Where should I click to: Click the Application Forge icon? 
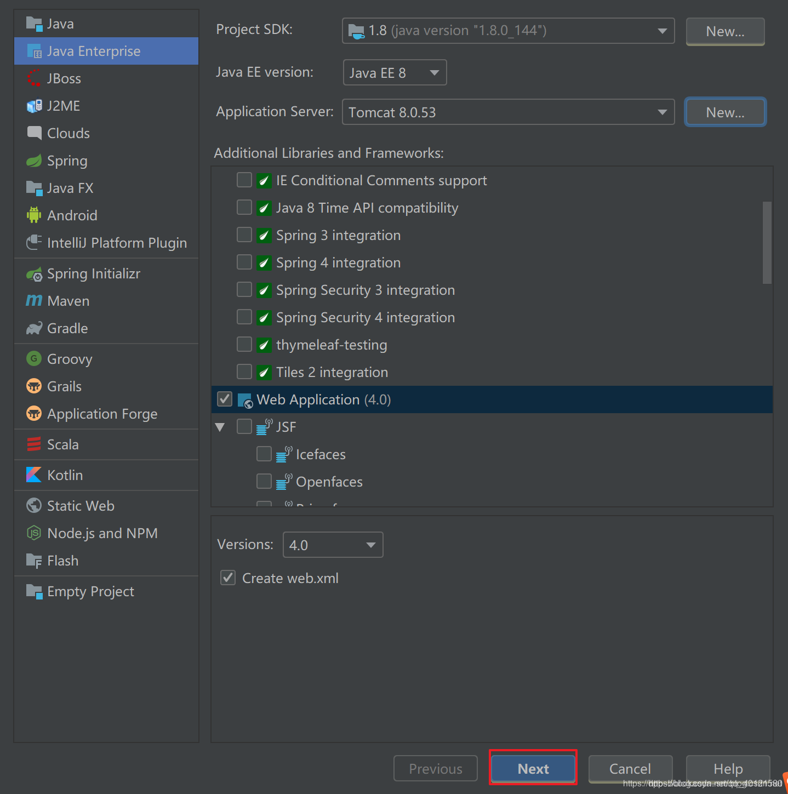[34, 414]
